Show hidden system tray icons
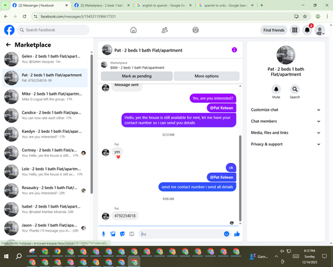Viewport: 333px width, 267px height. pyautogui.click(x=276, y=256)
